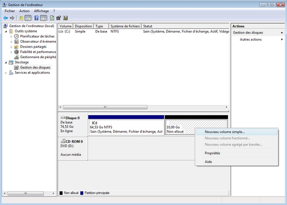The width and height of the screenshot is (287, 205).
Task: Open the Action menu
Action: 24,11
